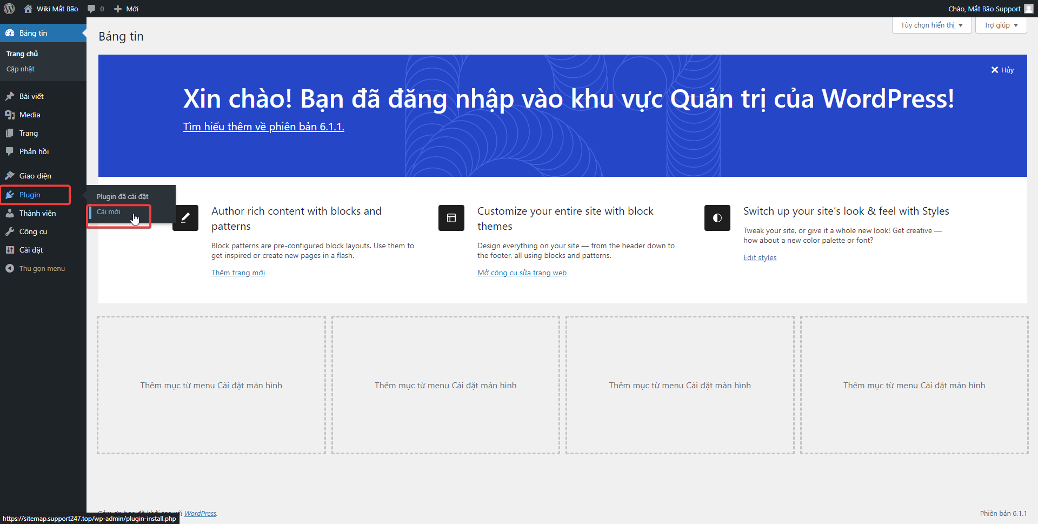
Task: Open the Công cụ menu
Action: [x=43, y=231]
